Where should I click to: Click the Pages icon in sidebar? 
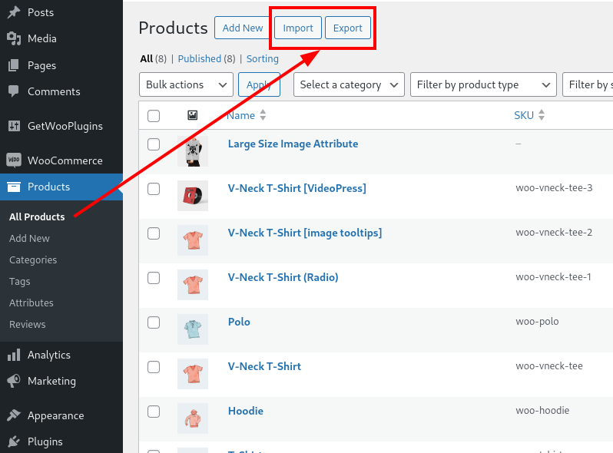click(x=14, y=65)
